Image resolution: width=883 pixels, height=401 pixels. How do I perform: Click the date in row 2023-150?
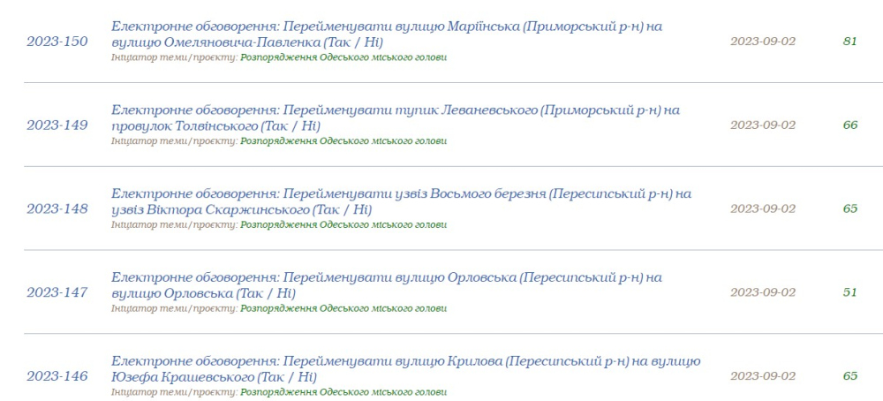(x=763, y=41)
